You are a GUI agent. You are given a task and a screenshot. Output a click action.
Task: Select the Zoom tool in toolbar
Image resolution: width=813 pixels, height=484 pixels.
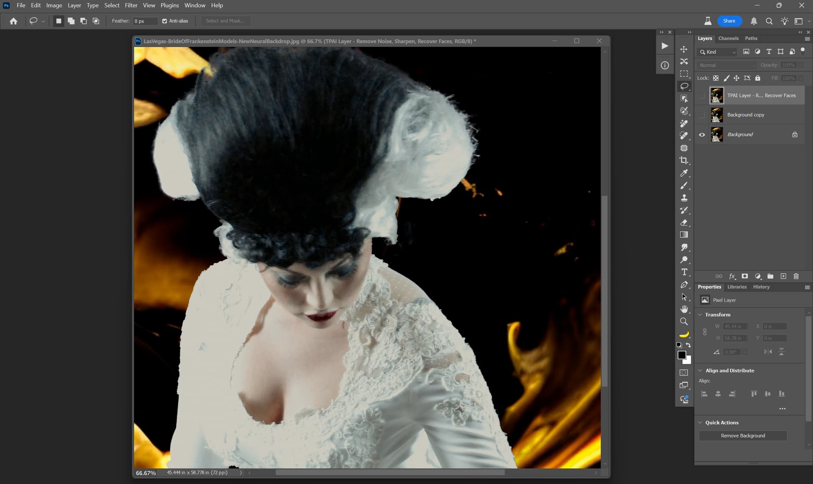683,322
